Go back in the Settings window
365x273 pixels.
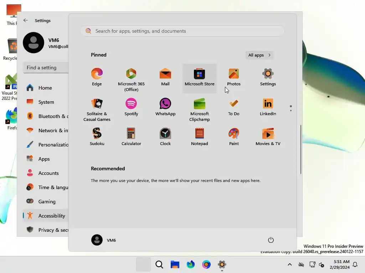click(x=26, y=20)
